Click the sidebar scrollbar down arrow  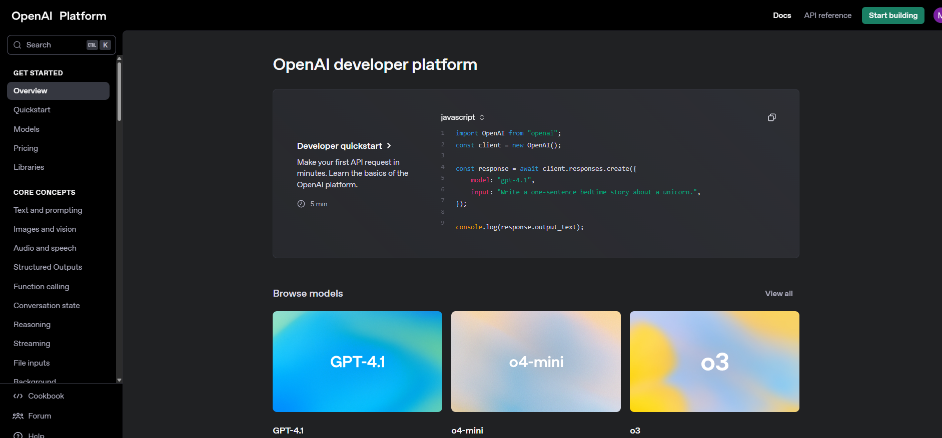119,380
